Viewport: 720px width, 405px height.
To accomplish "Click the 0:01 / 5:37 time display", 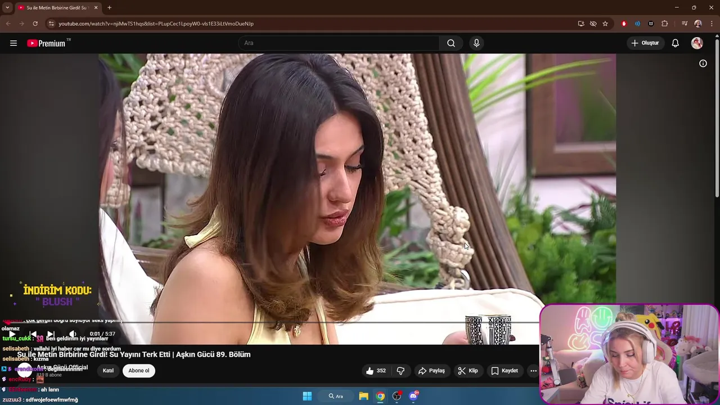I will point(102,334).
